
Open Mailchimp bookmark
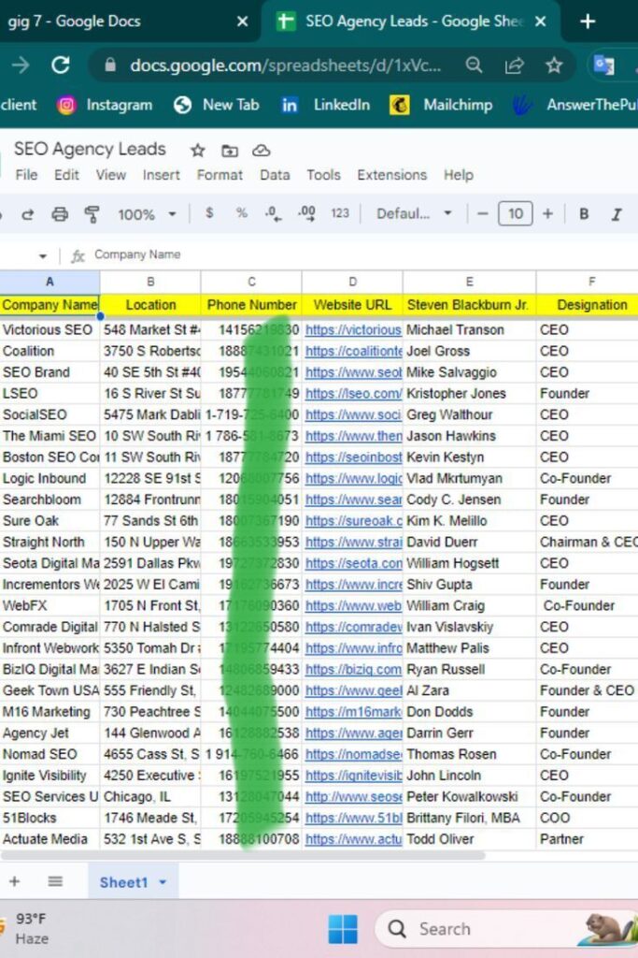tap(441, 105)
